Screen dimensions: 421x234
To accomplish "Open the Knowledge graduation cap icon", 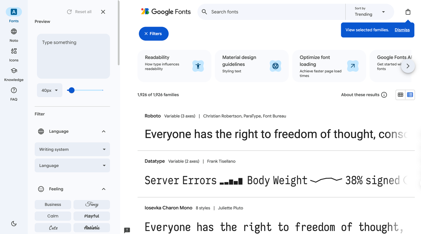I will pyautogui.click(x=14, y=71).
